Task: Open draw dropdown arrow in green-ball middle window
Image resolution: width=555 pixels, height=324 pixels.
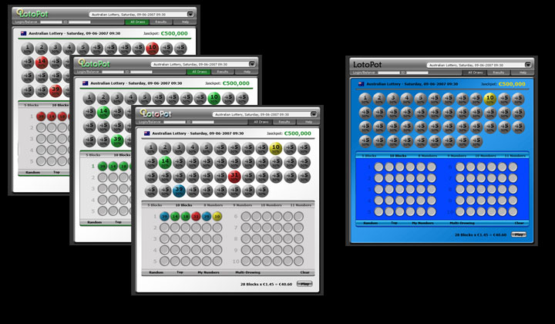Action: pyautogui.click(x=252, y=64)
